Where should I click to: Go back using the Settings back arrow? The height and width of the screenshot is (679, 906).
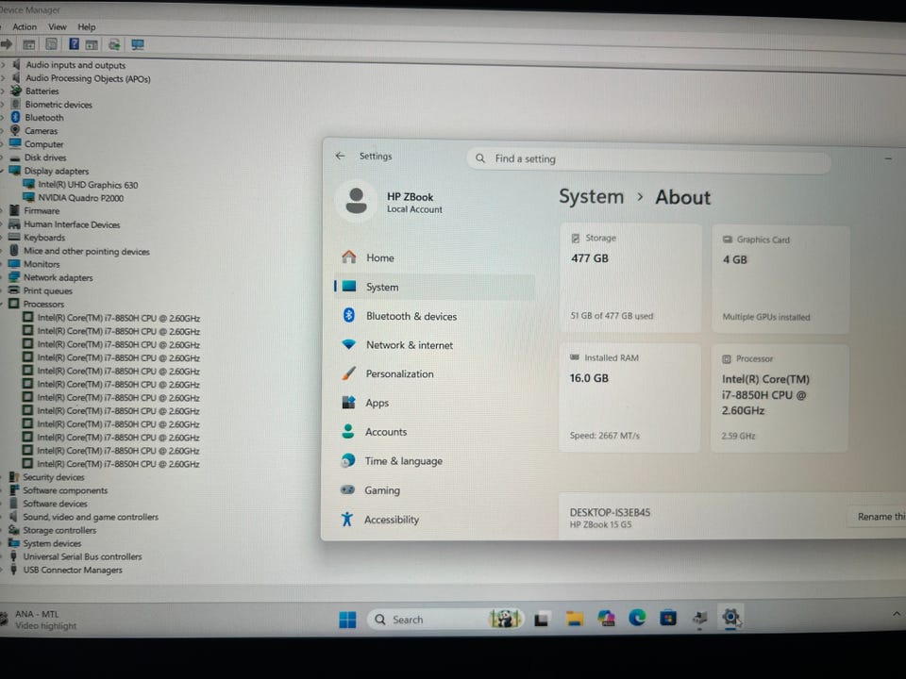pyautogui.click(x=340, y=156)
